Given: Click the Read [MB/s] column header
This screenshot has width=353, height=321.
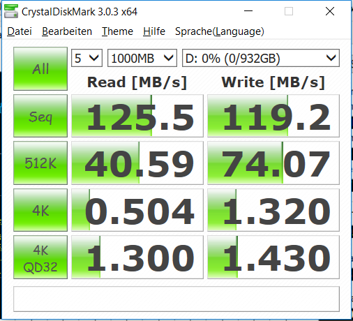Looking at the screenshot, I should coord(137,82).
